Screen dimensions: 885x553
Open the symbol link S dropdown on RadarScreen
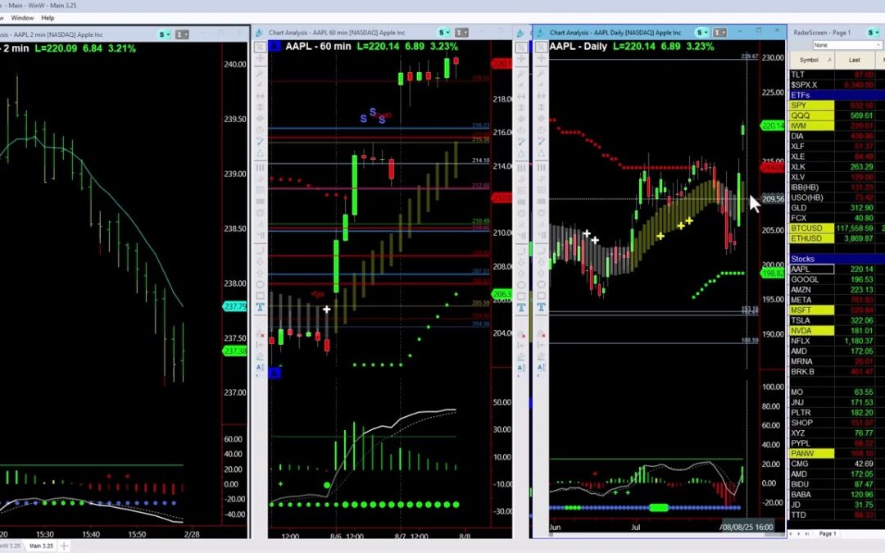pyautogui.click(x=875, y=33)
